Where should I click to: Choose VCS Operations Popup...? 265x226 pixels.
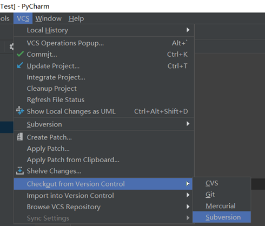(x=104, y=43)
